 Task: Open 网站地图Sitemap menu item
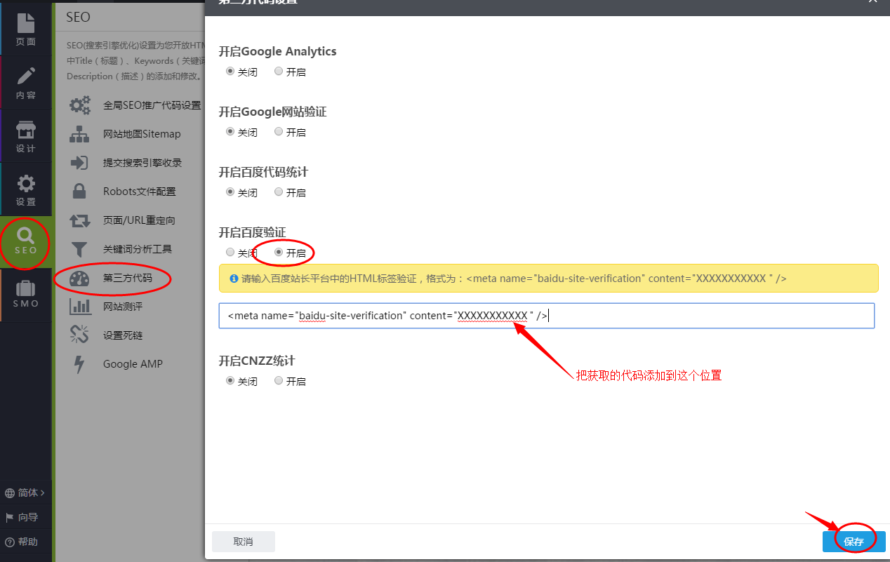coord(142,134)
